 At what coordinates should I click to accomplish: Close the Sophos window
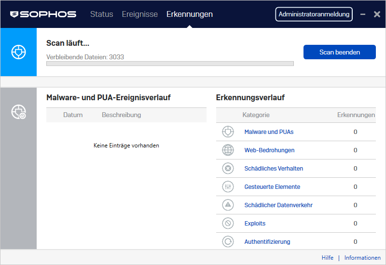(x=377, y=14)
